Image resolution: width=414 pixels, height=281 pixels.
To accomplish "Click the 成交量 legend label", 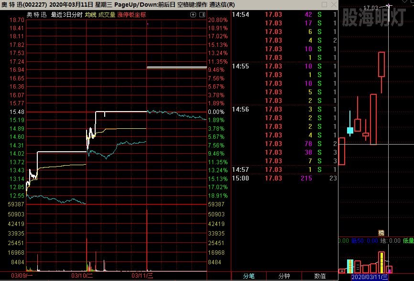I will pos(107,15).
